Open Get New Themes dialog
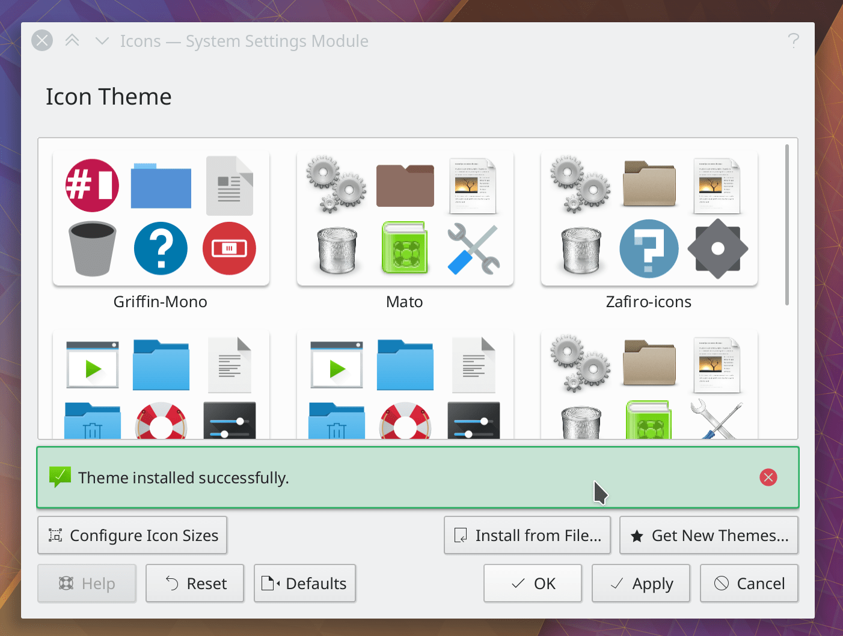 (708, 535)
